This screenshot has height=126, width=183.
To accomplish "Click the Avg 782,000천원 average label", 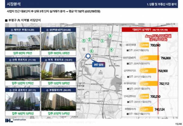I will tap(158, 37).
